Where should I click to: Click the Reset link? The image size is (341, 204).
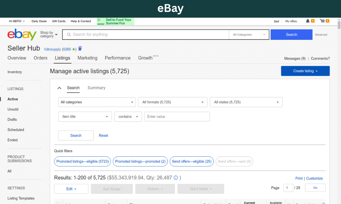point(103,136)
